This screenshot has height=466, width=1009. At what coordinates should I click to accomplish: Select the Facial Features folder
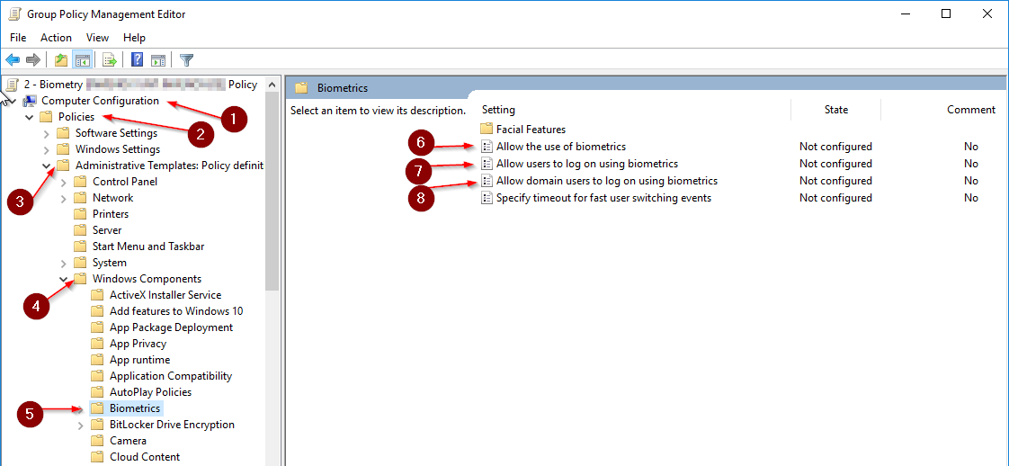click(x=531, y=129)
